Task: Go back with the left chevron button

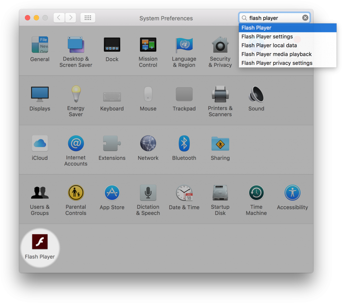Action: (x=59, y=18)
